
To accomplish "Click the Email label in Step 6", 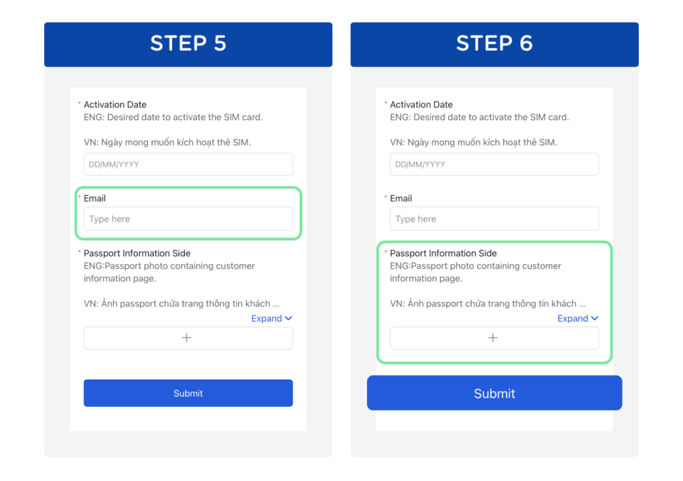I will [x=401, y=198].
